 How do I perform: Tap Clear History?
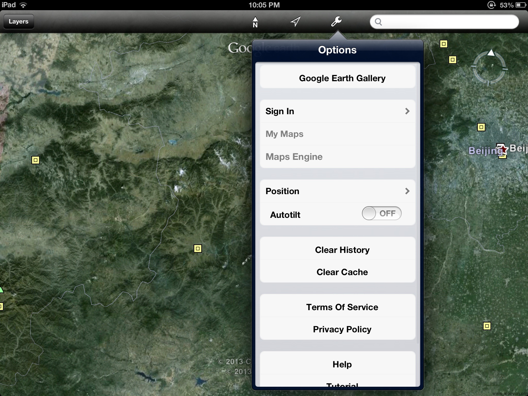pos(337,248)
